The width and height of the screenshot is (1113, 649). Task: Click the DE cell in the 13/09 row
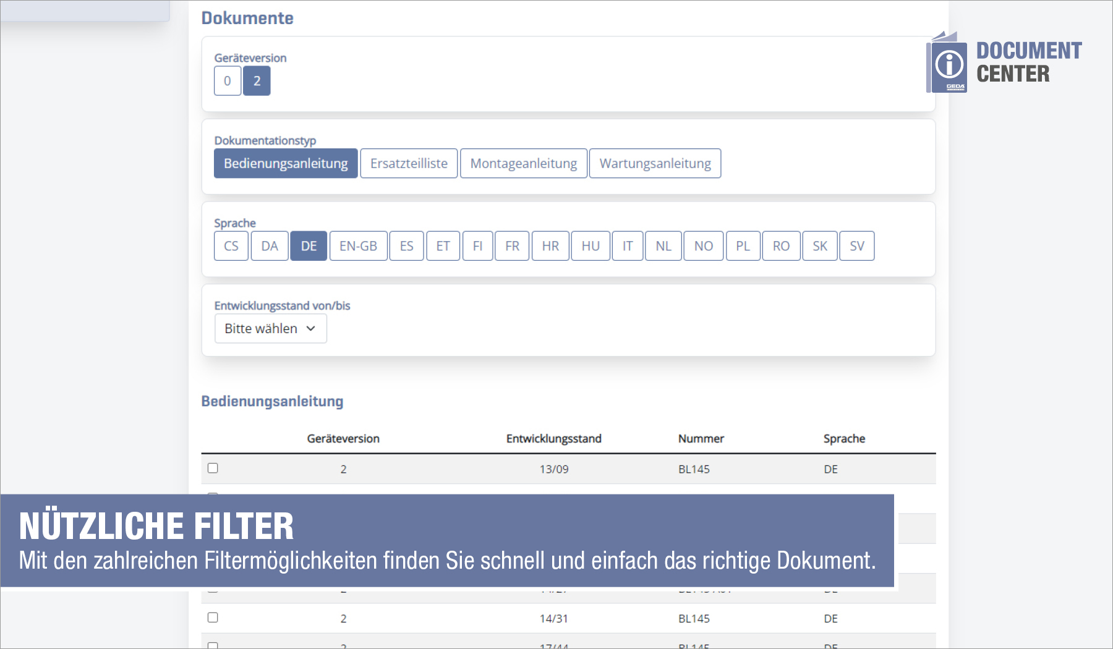click(x=830, y=469)
